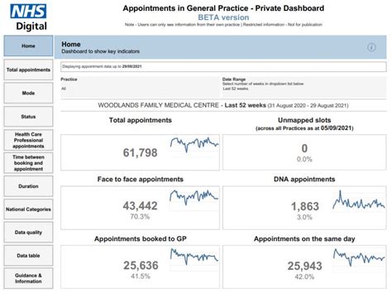Click the info icon in Home banner

371,47
